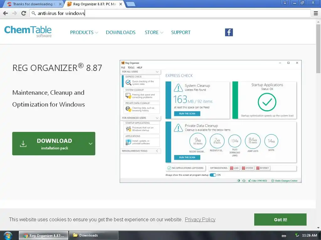
Task: Collapse the For Advanced Users section
Action: tap(157, 118)
